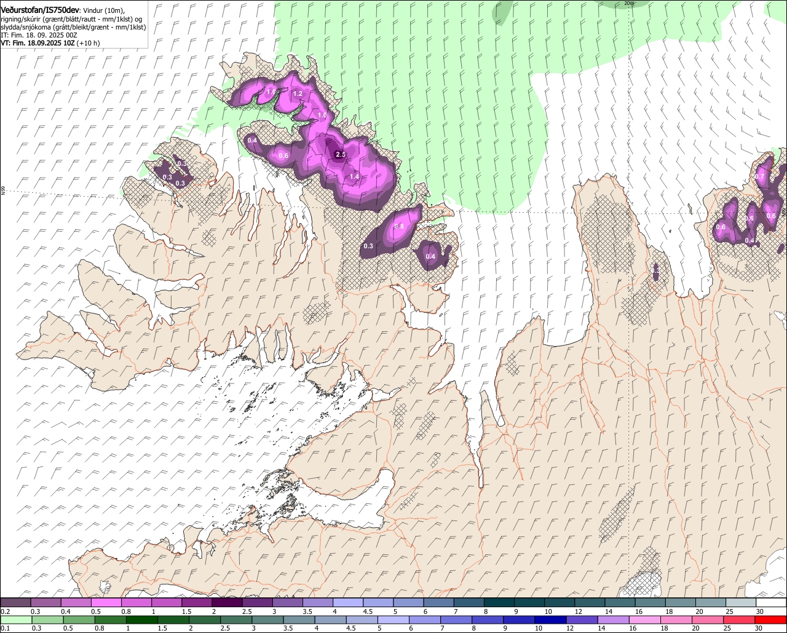
Task: Click the palest green swatch starting the lower scale
Action: pyautogui.click(x=15, y=620)
